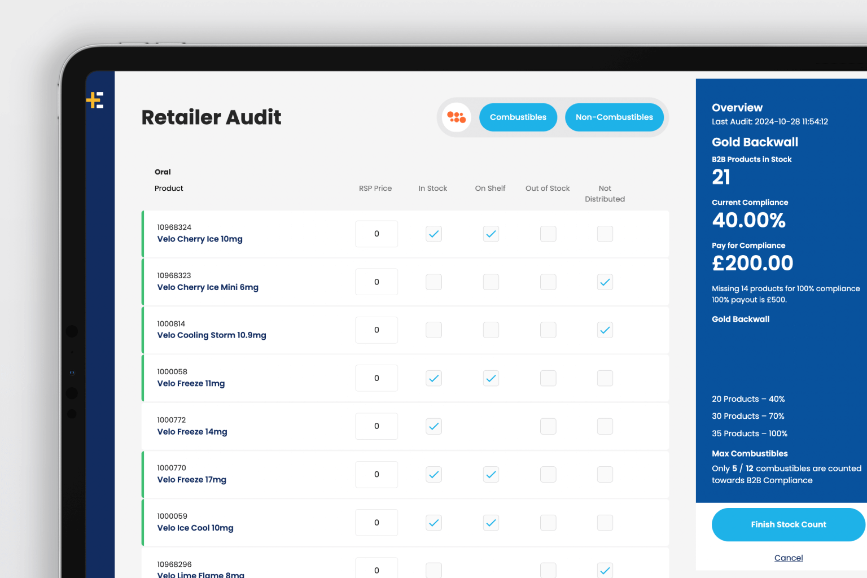Mark Velo Cherry Ice 10mg as Not Distributed

[x=605, y=234]
